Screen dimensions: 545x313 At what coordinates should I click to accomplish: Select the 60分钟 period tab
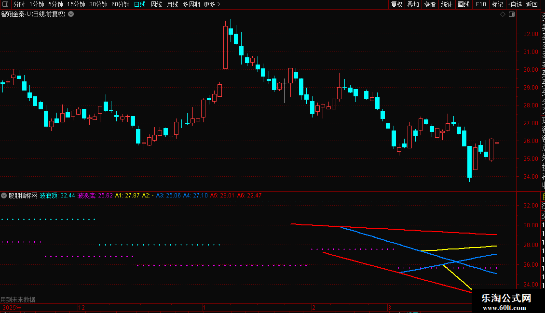click(x=120, y=4)
